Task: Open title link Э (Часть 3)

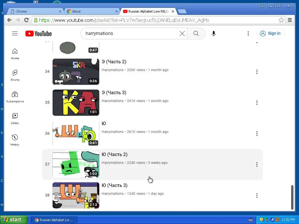Action: point(114,92)
